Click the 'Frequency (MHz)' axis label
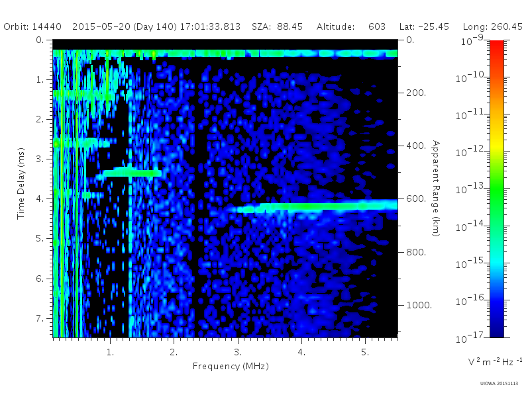The image size is (530, 397). pos(231,366)
